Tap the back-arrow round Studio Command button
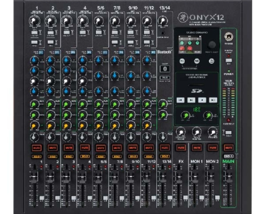This screenshot has width=265, height=214. [x=211, y=61]
